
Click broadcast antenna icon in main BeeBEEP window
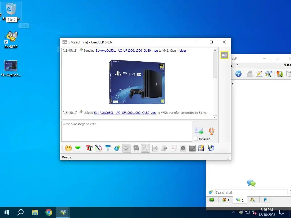[x=238, y=74]
